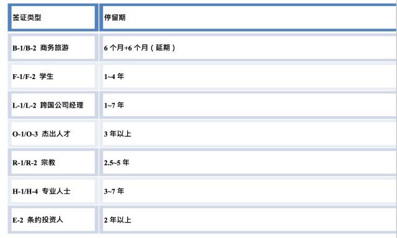Select the H-1/H-4 专业人士 cell
The height and width of the screenshot is (238, 397).
(x=53, y=191)
